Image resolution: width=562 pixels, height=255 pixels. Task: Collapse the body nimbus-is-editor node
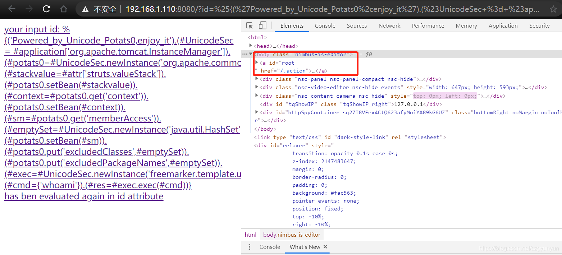tap(251, 54)
